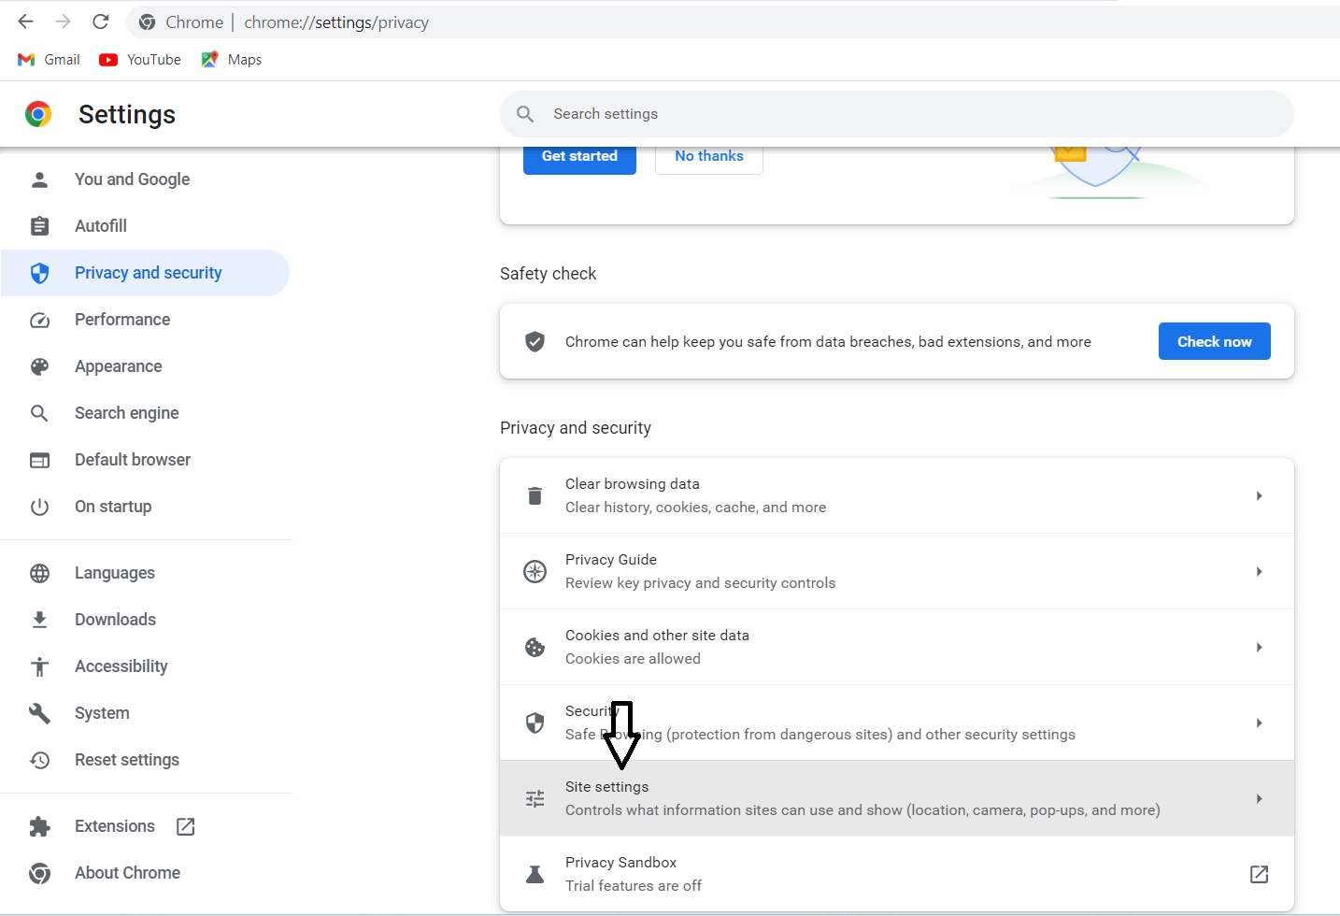Click the No thanks button

click(x=709, y=157)
